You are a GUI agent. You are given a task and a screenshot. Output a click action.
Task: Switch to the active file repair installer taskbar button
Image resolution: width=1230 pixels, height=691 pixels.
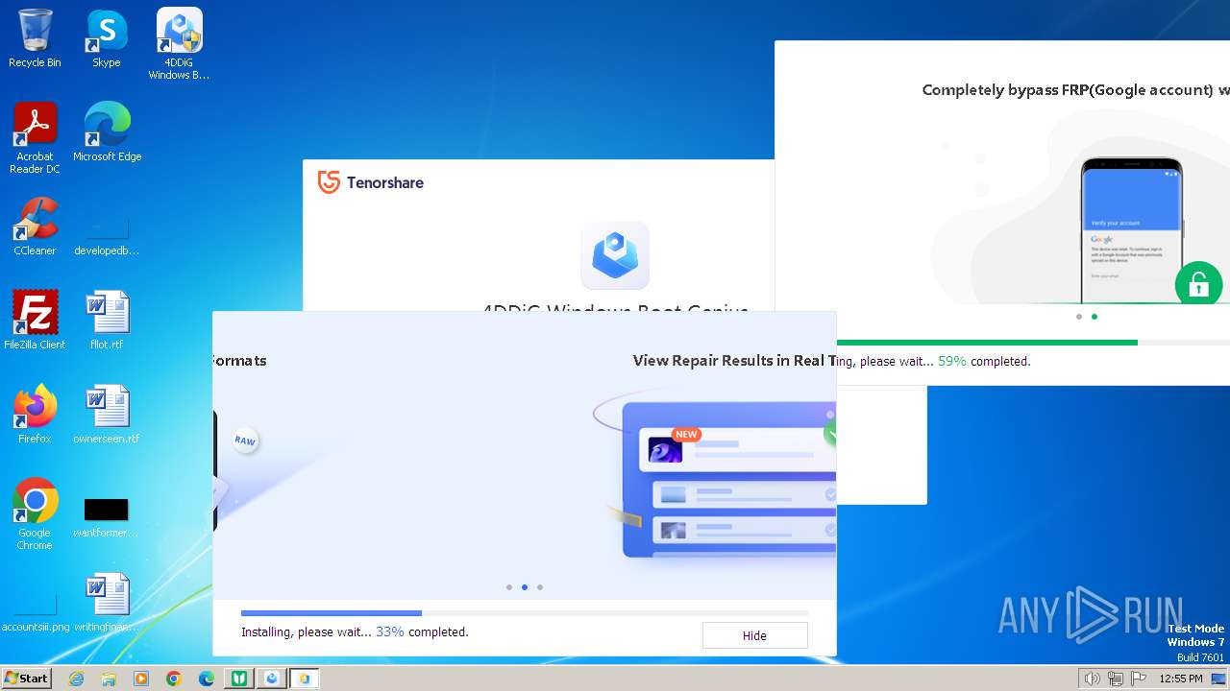coord(305,679)
